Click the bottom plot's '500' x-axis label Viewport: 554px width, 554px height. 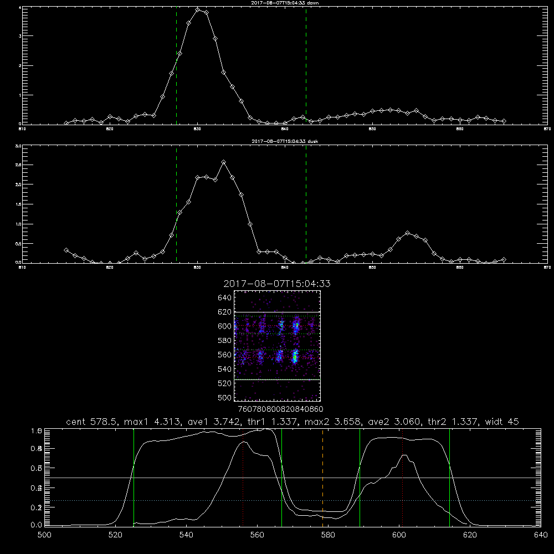(x=44, y=535)
